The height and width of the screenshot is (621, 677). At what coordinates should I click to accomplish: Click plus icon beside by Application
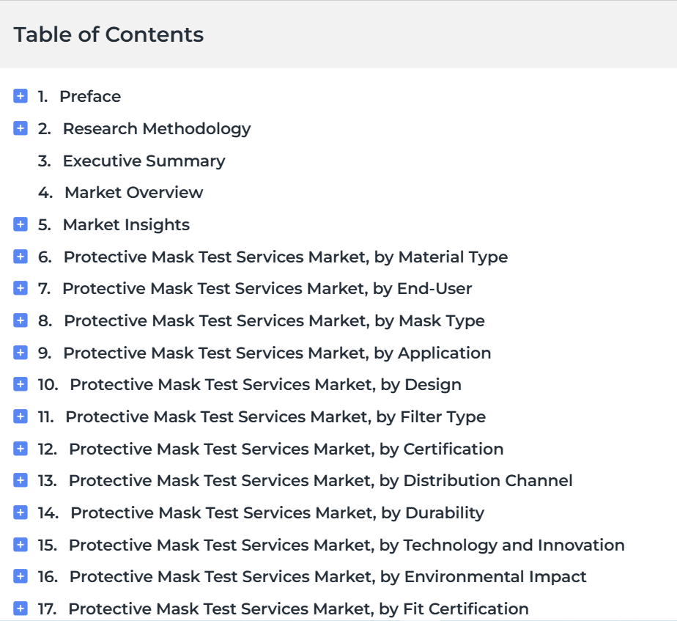coord(21,353)
